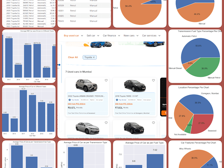Image resolution: width=224 pixels, height=168 pixels.
Task: Click the blue filter slider handle
Action: (x=59, y=65)
